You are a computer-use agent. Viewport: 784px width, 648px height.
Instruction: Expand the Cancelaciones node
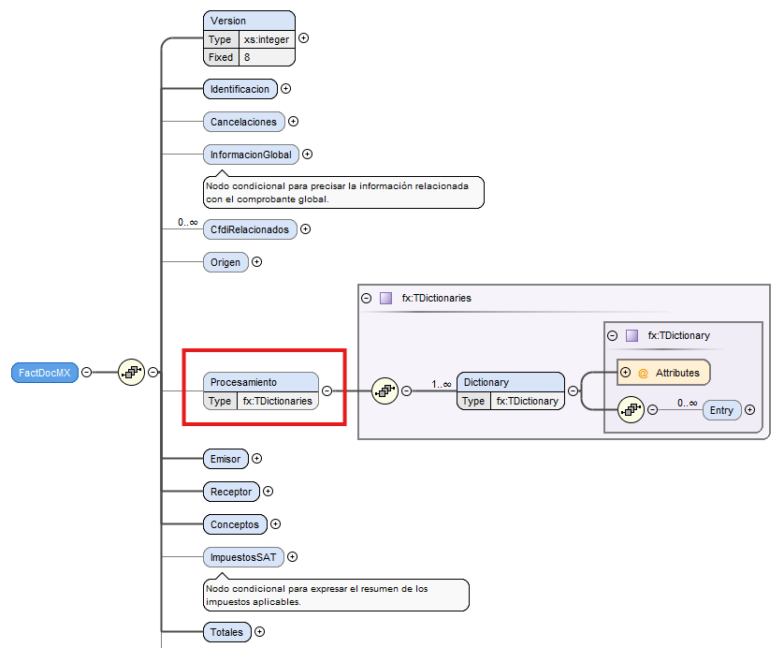pyautogui.click(x=293, y=122)
